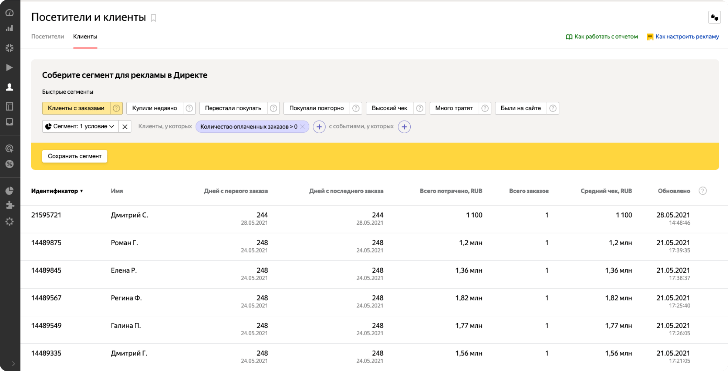Viewport: 728px width, 371px height.
Task: Expand the sidebar with the bottom chevron
Action: [x=13, y=363]
